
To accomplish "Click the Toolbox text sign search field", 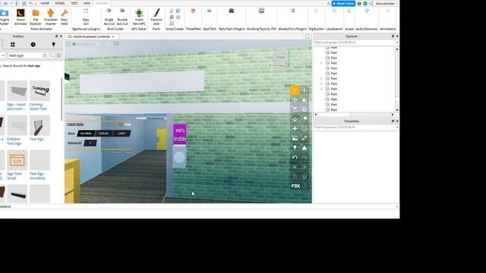I will point(25,55).
